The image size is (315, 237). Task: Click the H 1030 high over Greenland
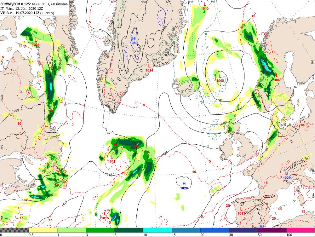[x=134, y=40]
